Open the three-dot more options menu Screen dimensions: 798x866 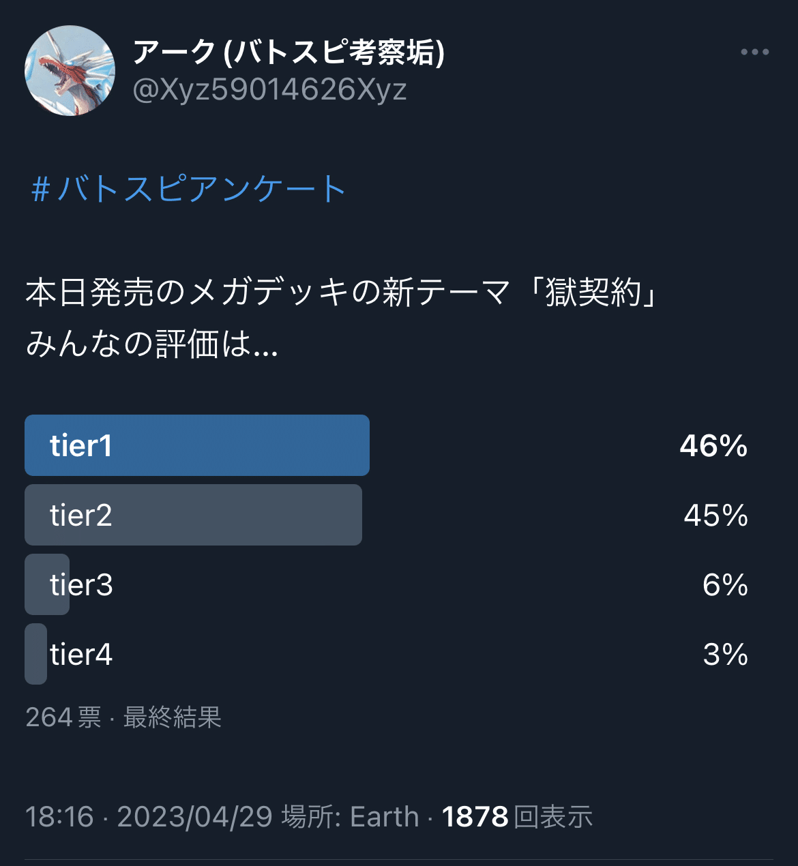755,53
